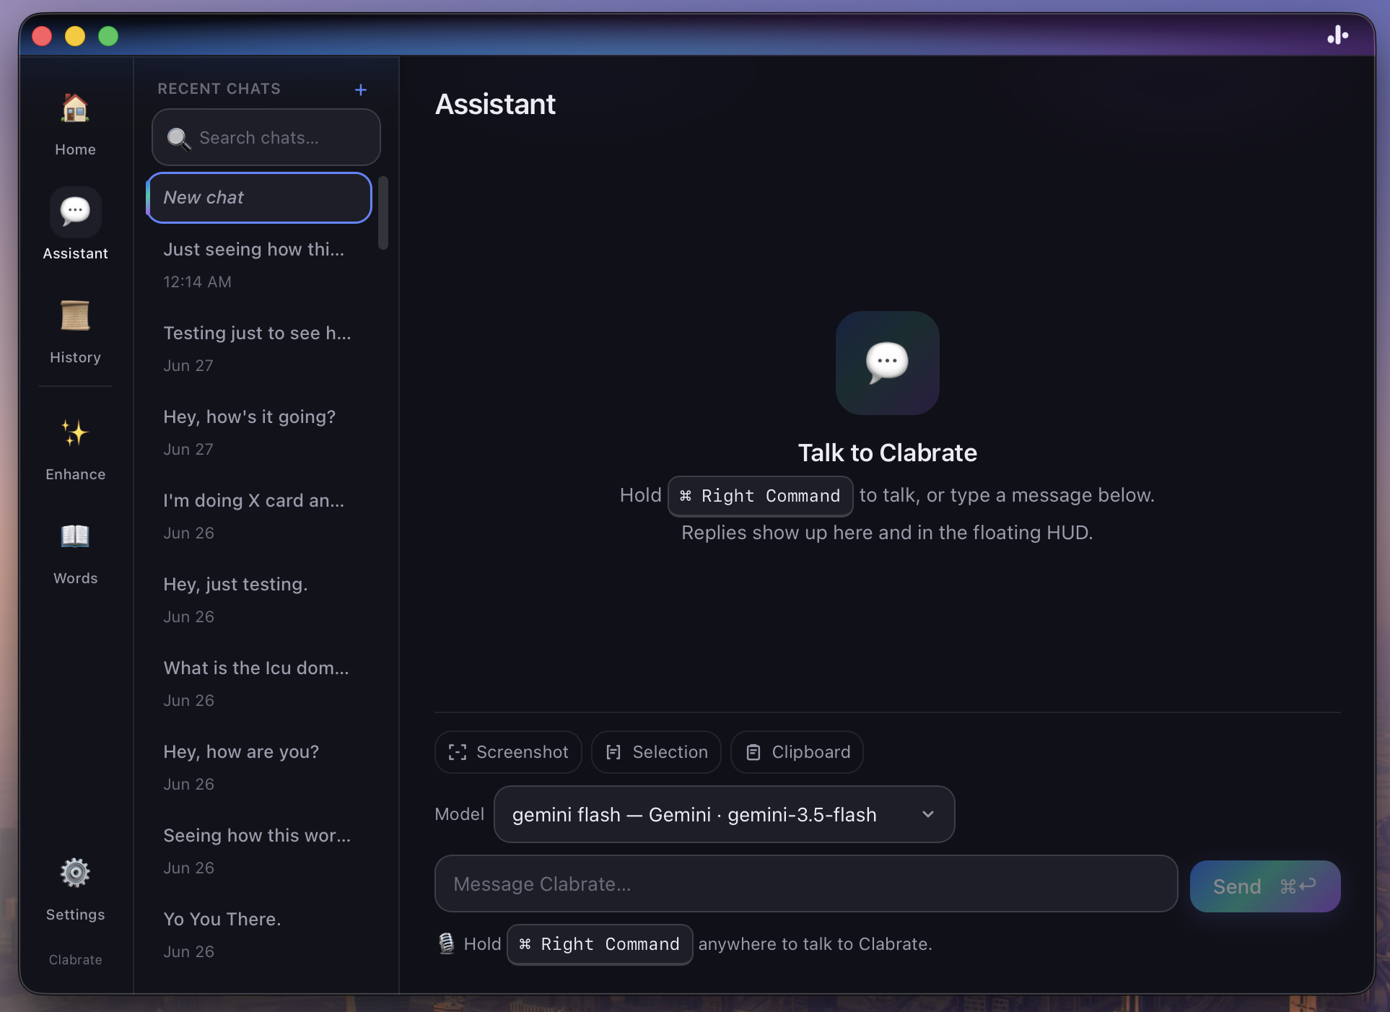Open the 'What is the Icu dom...' chat
The width and height of the screenshot is (1390, 1012).
260,684
